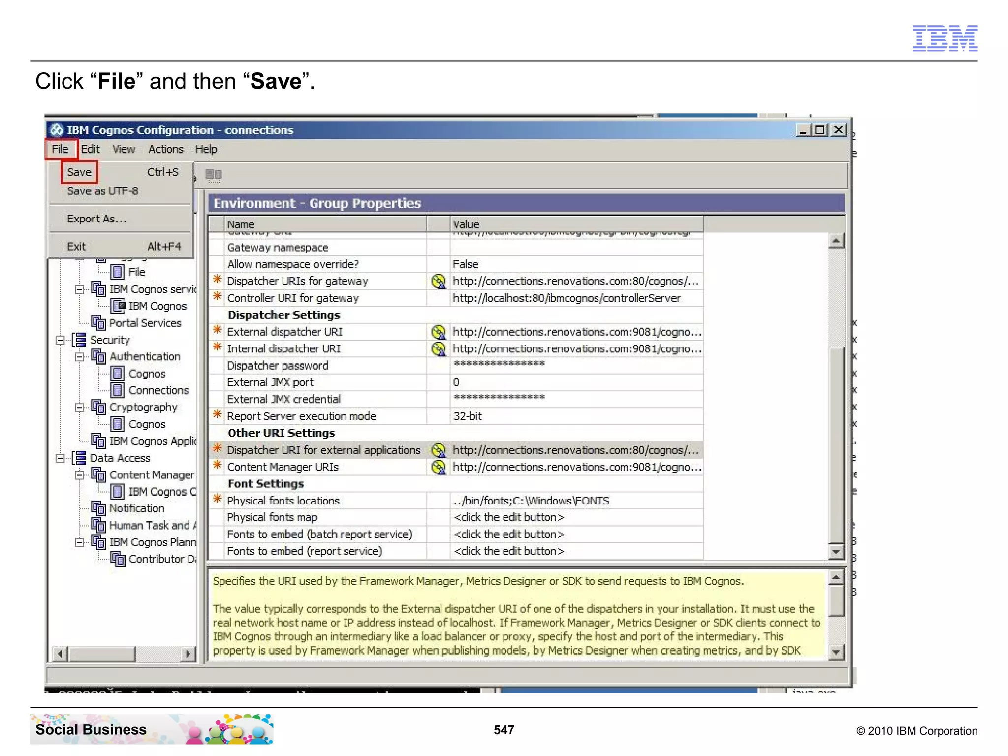Click the Contributor Data node icon
This screenshot has height=756, width=1008.
coord(118,559)
